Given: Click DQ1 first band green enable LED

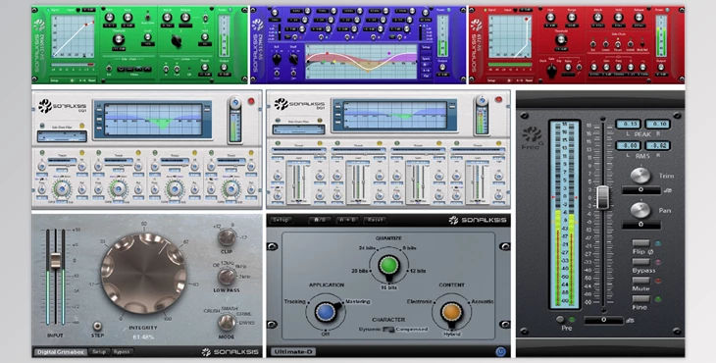Looking at the screenshot, I should point(278,143).
